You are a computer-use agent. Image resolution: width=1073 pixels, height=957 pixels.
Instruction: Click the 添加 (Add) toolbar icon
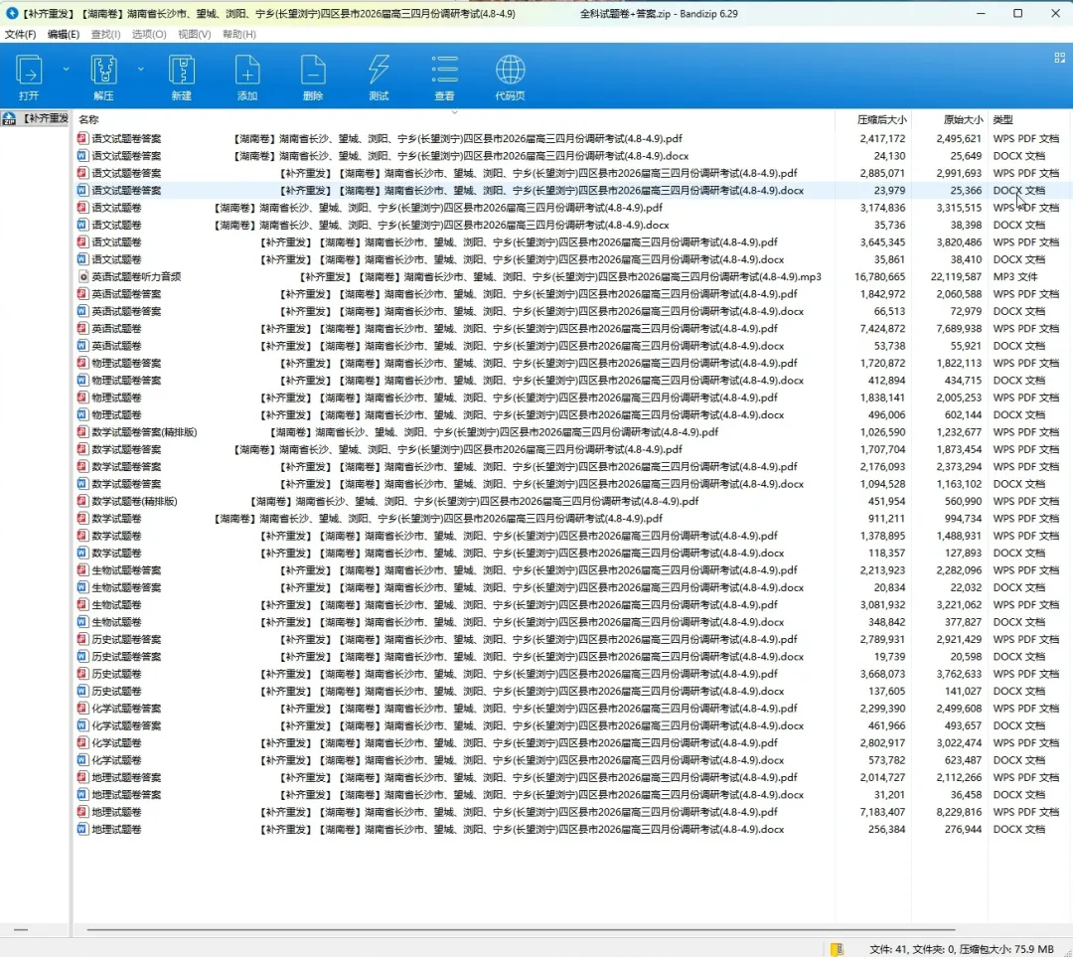247,78
